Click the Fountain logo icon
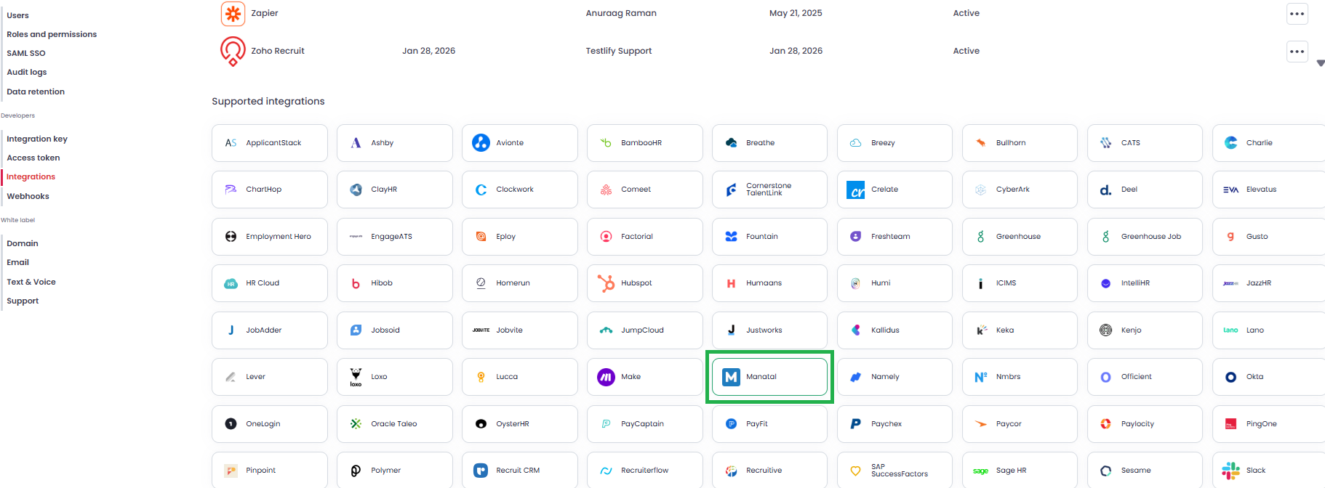Viewport: 1325px width, 488px height. pos(731,237)
